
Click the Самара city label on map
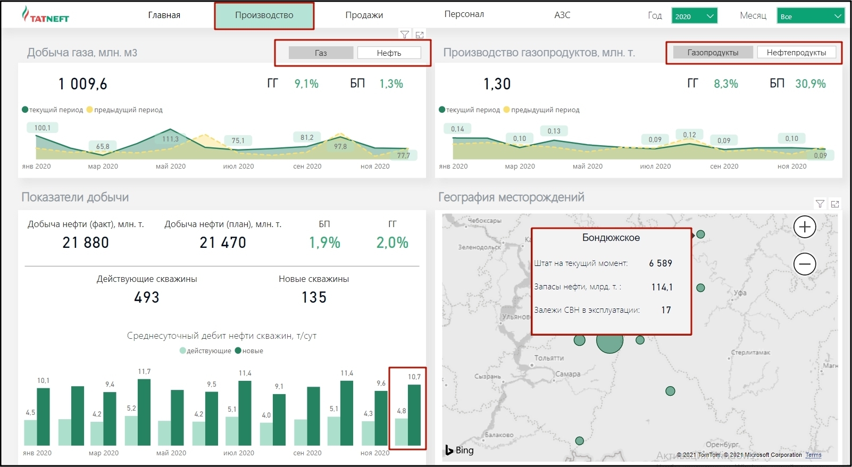pos(568,374)
